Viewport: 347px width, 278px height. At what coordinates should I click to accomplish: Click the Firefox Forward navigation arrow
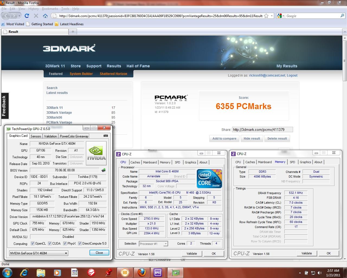14,16
